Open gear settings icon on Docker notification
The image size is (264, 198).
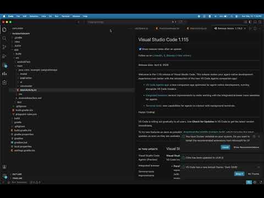click(x=254, y=136)
